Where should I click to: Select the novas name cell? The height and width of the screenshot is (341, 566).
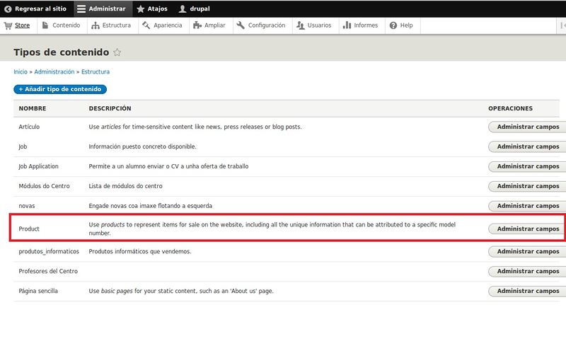point(27,206)
